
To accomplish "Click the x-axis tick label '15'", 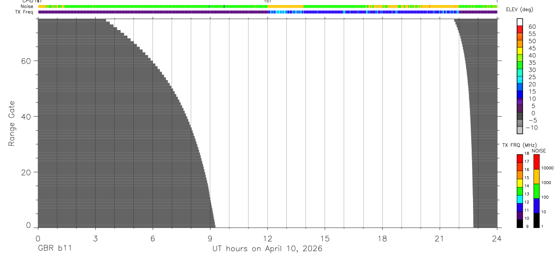I will (x=325, y=238).
